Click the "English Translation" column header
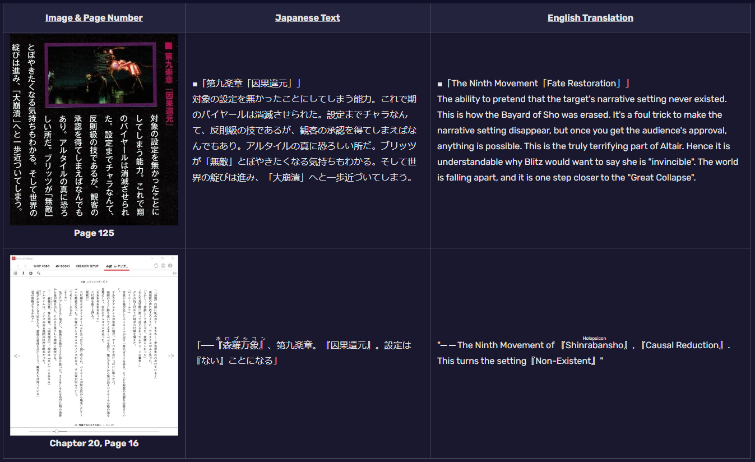The image size is (755, 462). coord(590,18)
